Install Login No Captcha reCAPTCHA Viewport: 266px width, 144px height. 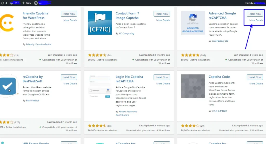pyautogui.click(x=162, y=77)
